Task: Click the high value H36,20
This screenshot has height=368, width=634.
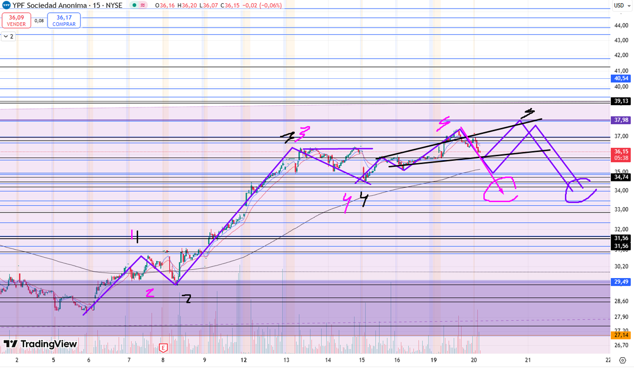Action: tap(187, 5)
